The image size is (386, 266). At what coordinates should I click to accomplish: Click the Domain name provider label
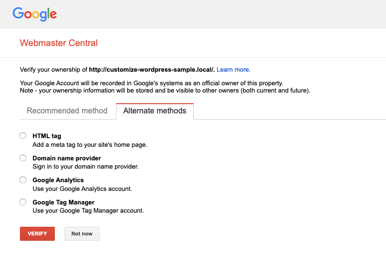[x=67, y=158]
